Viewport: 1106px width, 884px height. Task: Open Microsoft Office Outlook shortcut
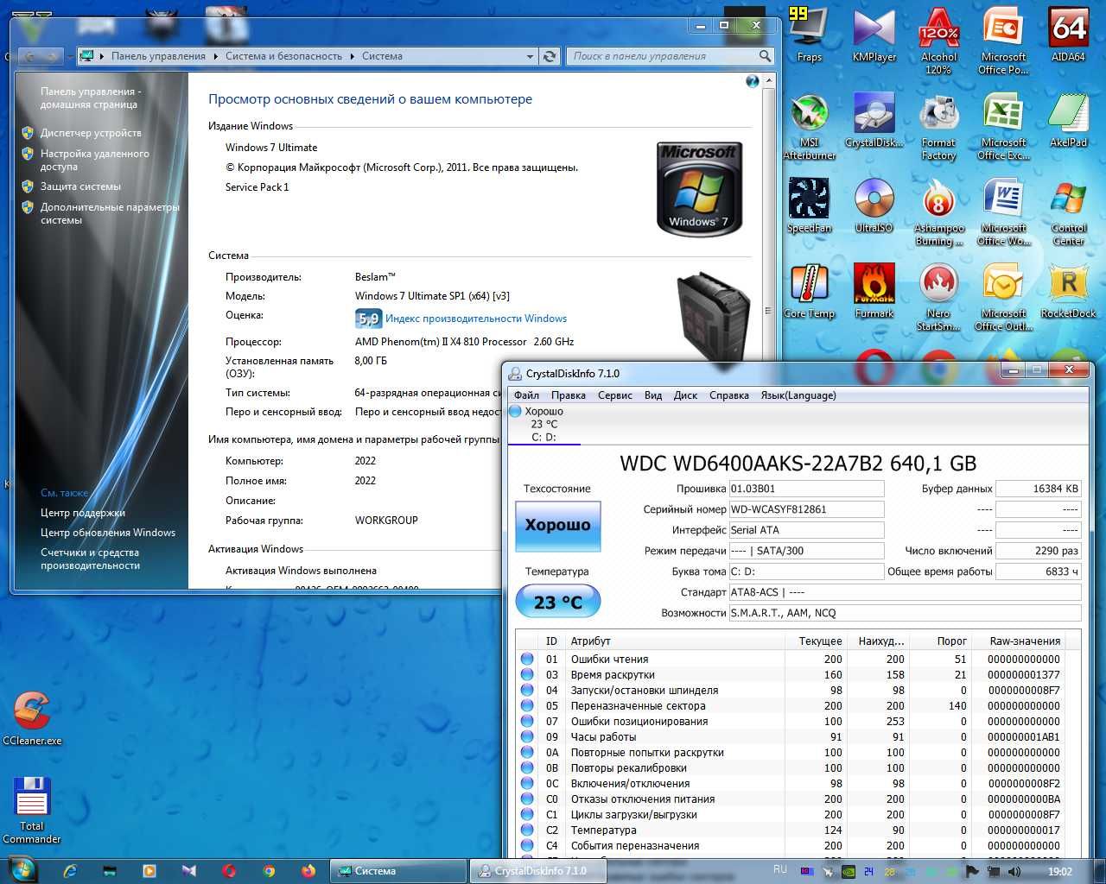point(1003,297)
